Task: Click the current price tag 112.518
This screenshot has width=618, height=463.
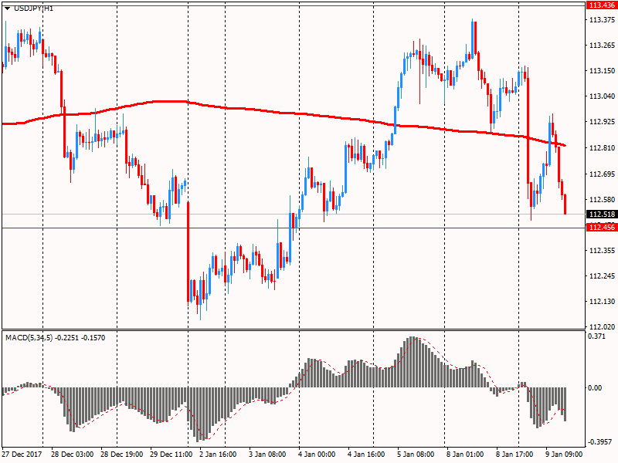Action: click(602, 215)
